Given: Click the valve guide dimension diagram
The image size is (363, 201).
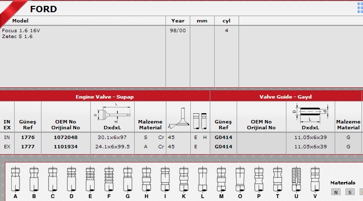Looking at the screenshot, I should (310, 112).
